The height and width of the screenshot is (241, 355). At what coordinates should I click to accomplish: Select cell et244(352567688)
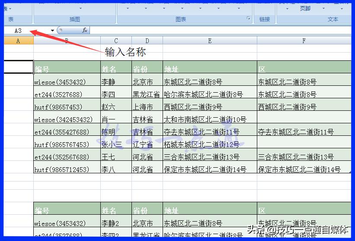tap(67, 155)
